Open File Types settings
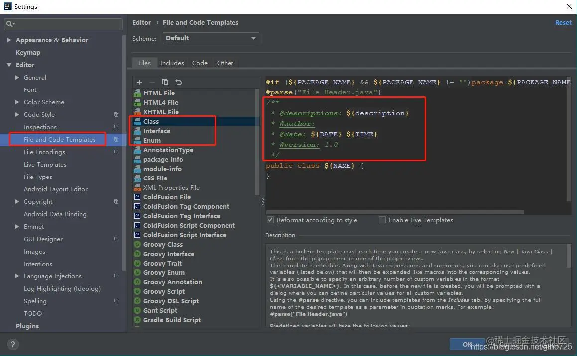 coord(38,177)
